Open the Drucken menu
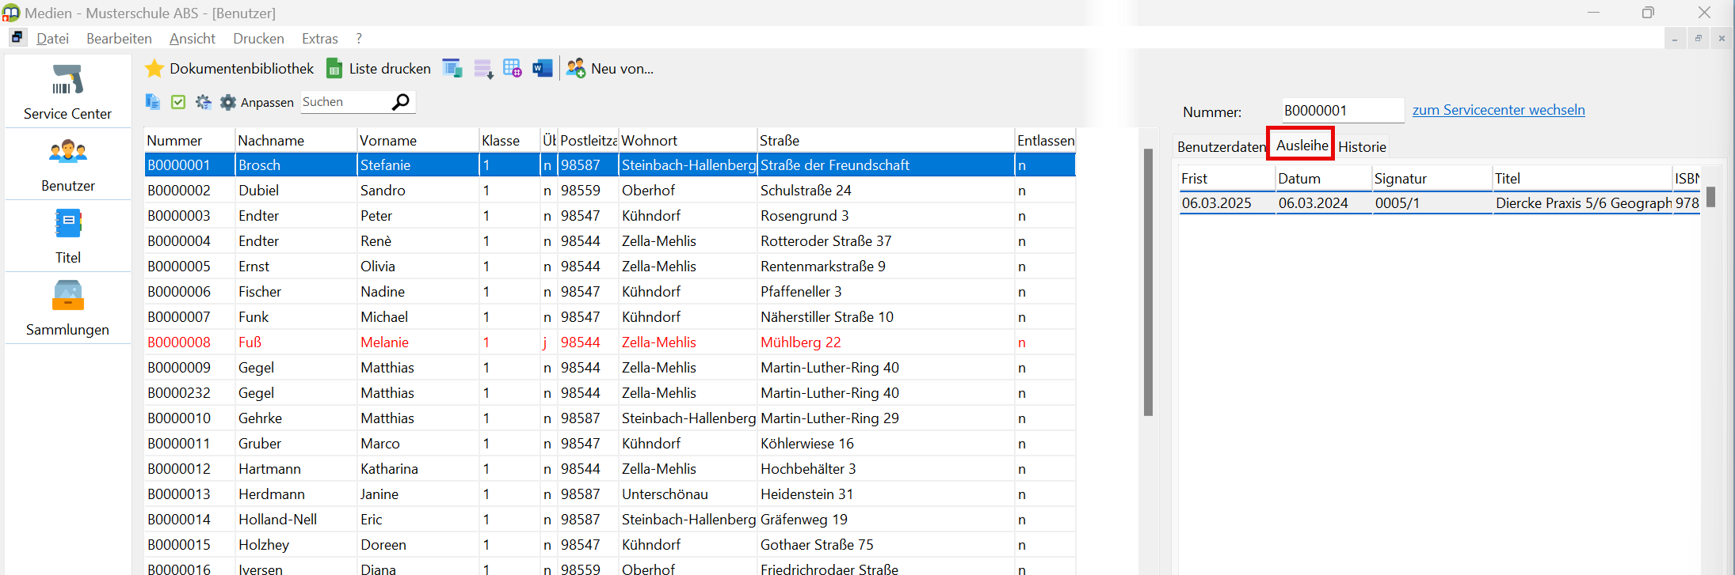This screenshot has width=1735, height=575. 258,38
